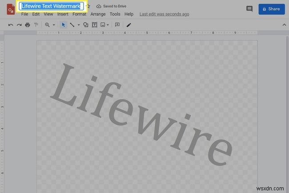This screenshot has height=193, width=289.
Task: Open the Shape tool
Action: pos(86,25)
